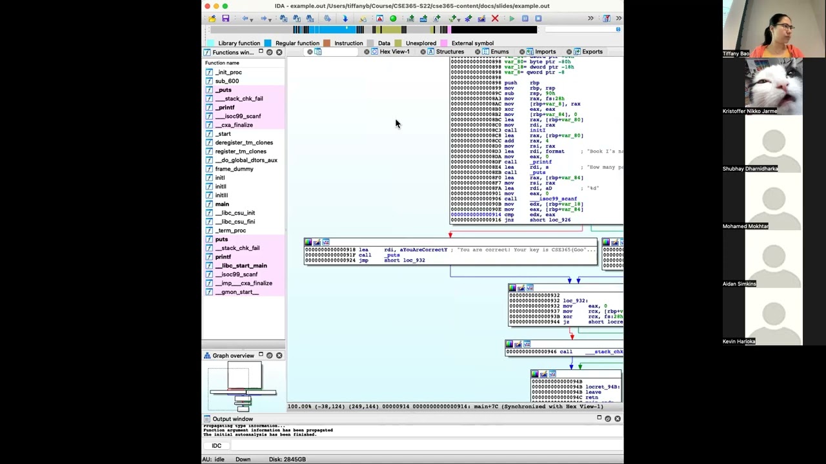826x464 pixels.
Task: Click the Open file toolbar icon
Action: coord(212,19)
